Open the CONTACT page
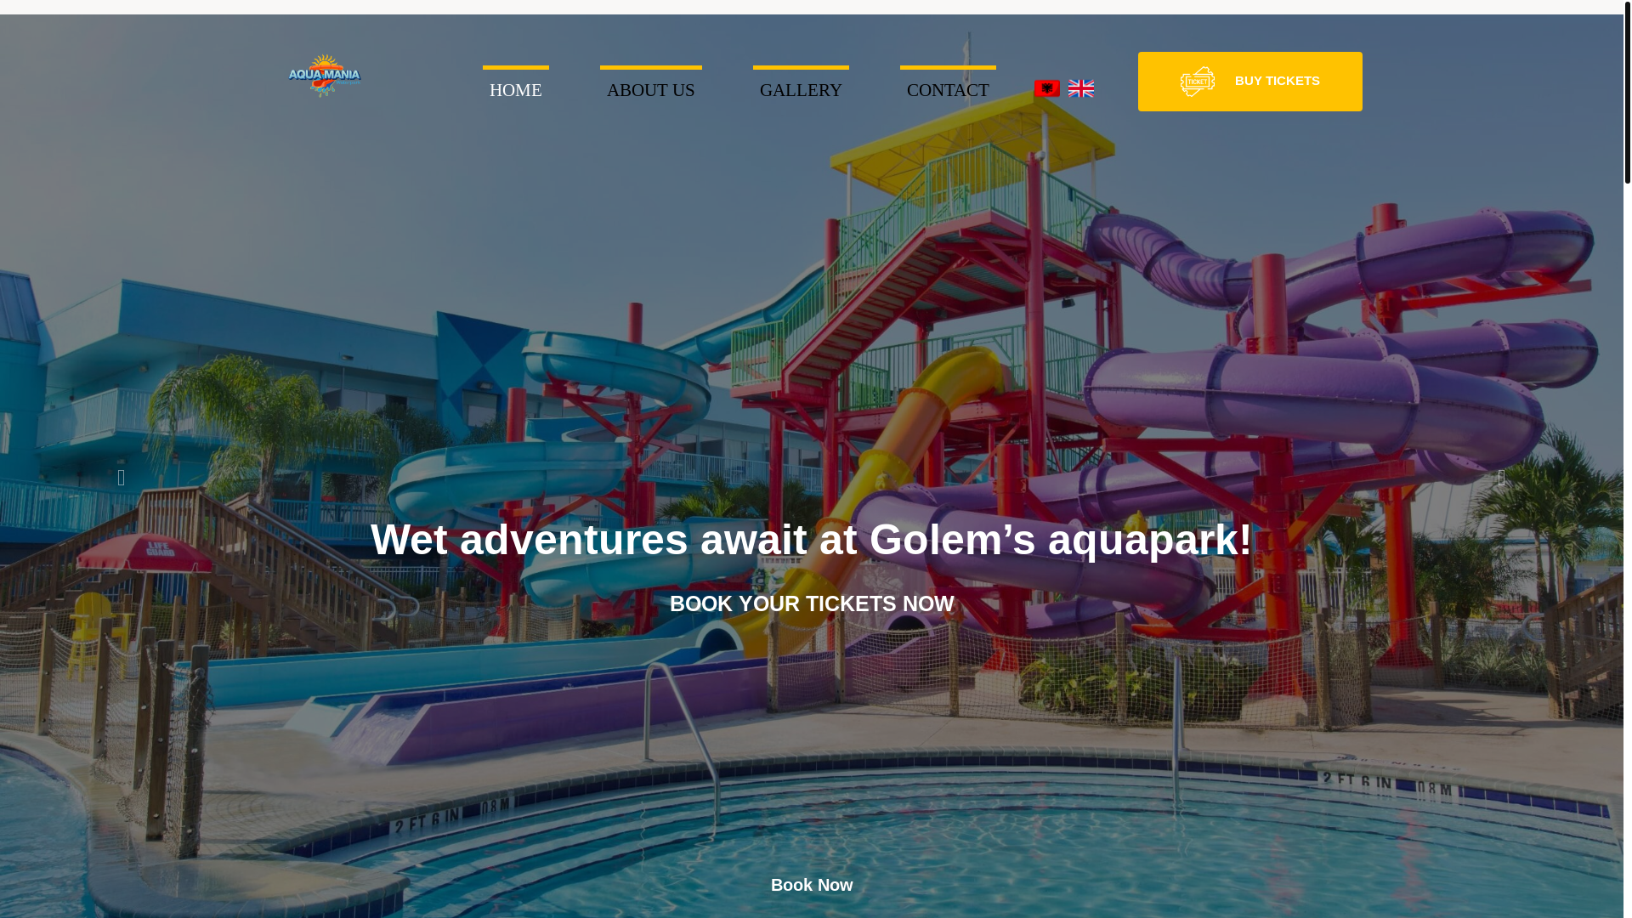Image resolution: width=1632 pixels, height=918 pixels. pos(948,90)
